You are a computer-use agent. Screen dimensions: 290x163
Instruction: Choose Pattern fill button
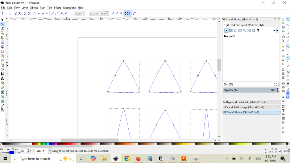tap(249, 31)
